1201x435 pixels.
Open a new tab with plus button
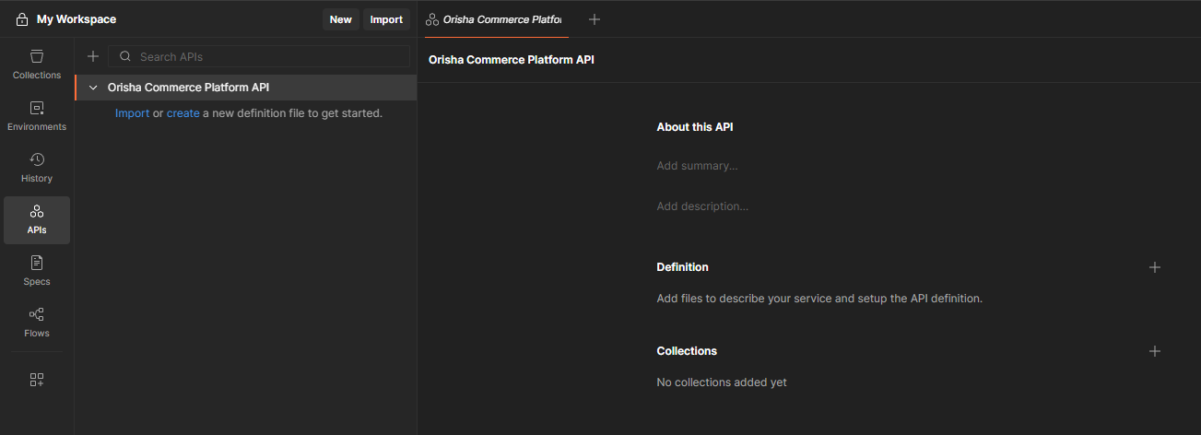(x=595, y=19)
